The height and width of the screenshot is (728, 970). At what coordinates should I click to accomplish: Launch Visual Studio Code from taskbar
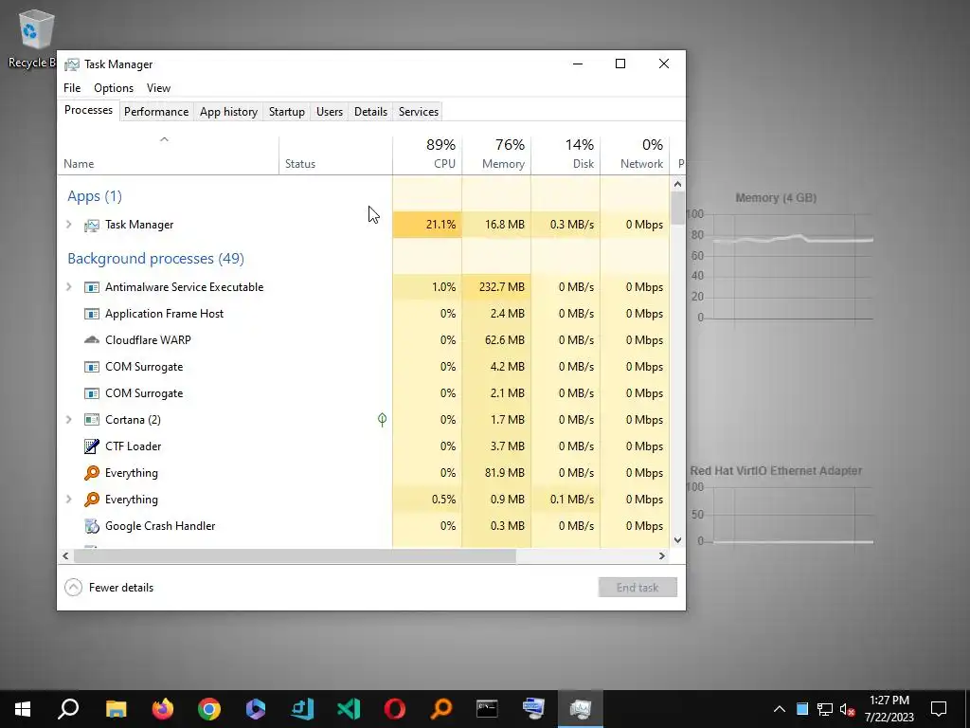pos(349,709)
